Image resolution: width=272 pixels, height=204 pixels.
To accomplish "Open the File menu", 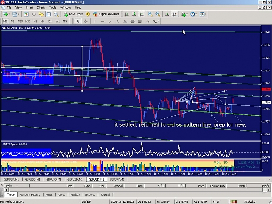I will tap(9, 7).
